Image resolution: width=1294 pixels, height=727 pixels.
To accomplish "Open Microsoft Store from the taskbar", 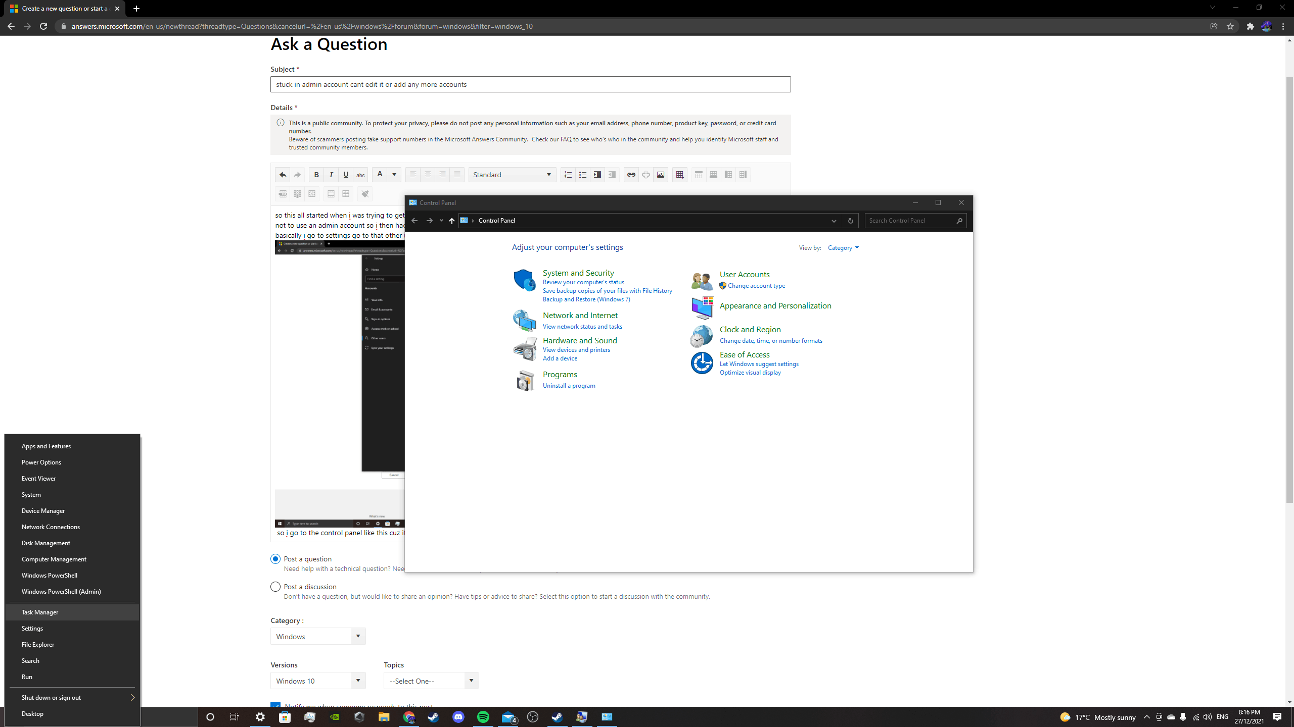I will [285, 717].
